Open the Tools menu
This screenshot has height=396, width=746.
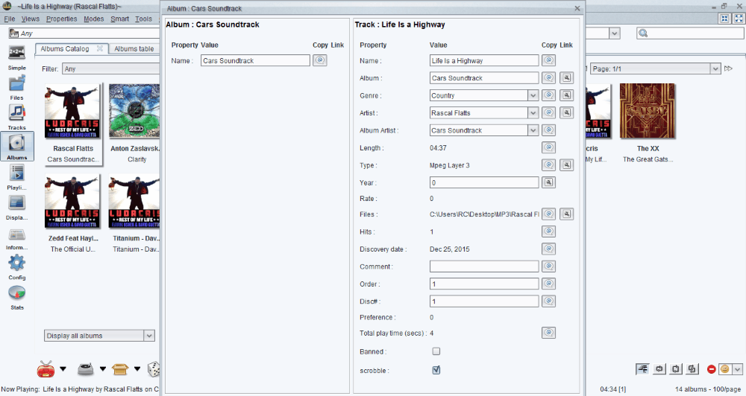coord(143,19)
